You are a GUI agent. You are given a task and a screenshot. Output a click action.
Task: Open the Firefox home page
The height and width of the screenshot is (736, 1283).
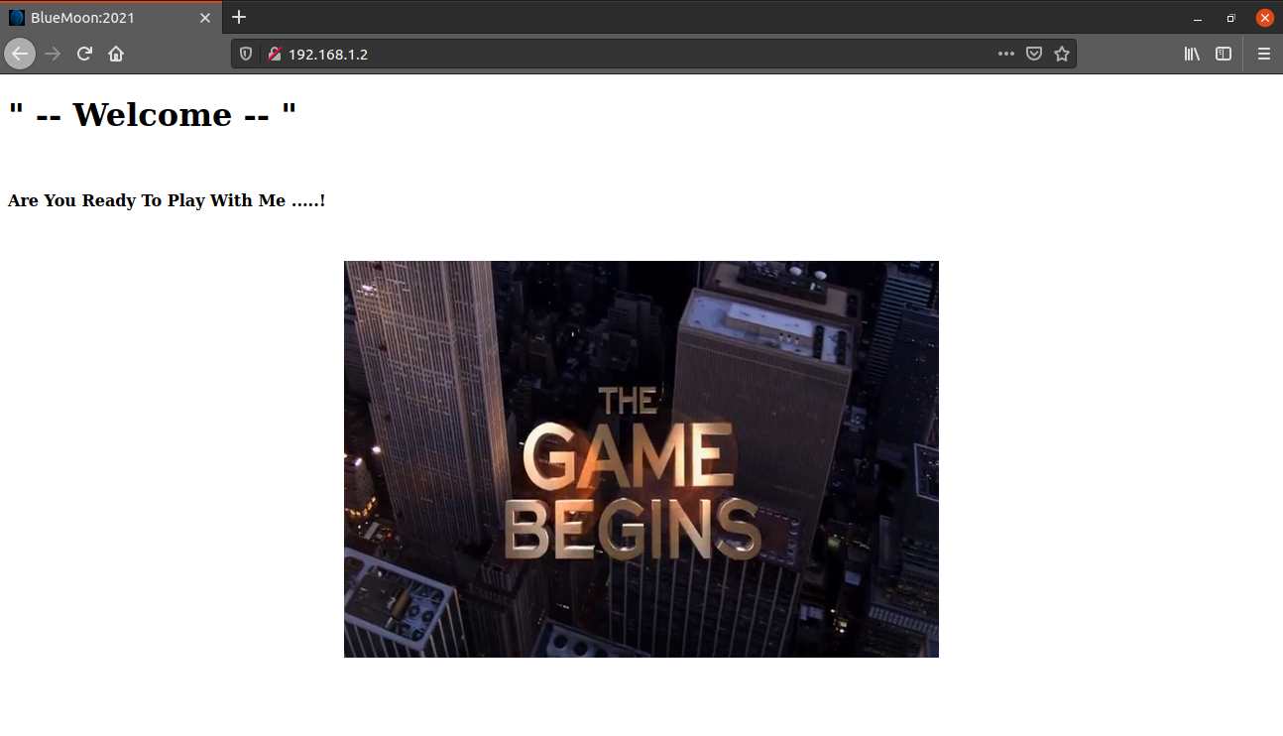[x=116, y=54]
